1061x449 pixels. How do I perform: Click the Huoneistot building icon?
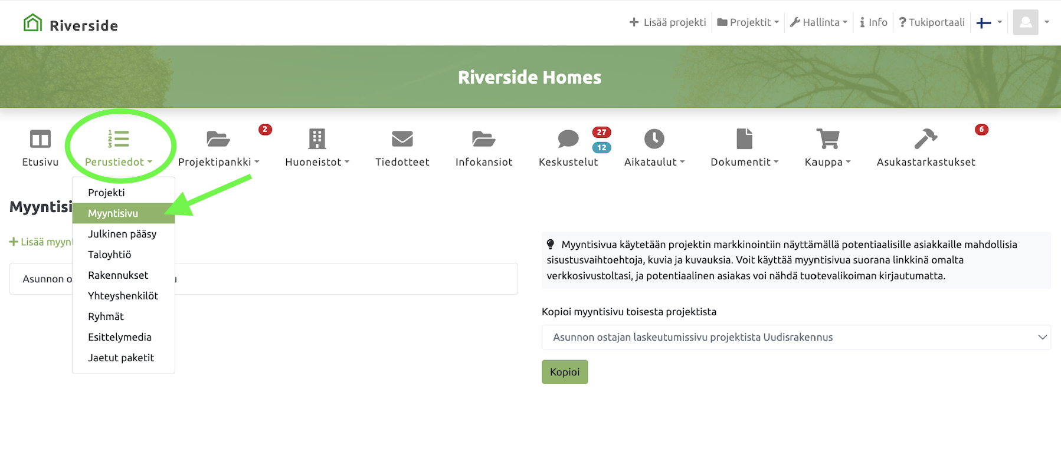coord(317,140)
